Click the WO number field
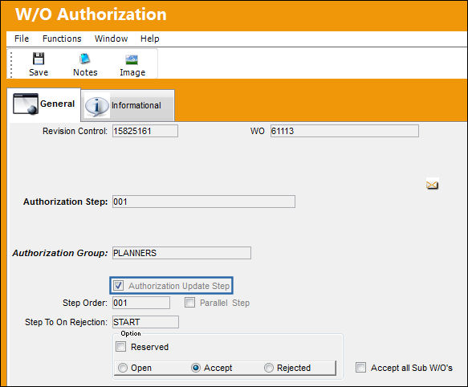Image resolution: width=468 pixels, height=387 pixels. pyautogui.click(x=344, y=131)
